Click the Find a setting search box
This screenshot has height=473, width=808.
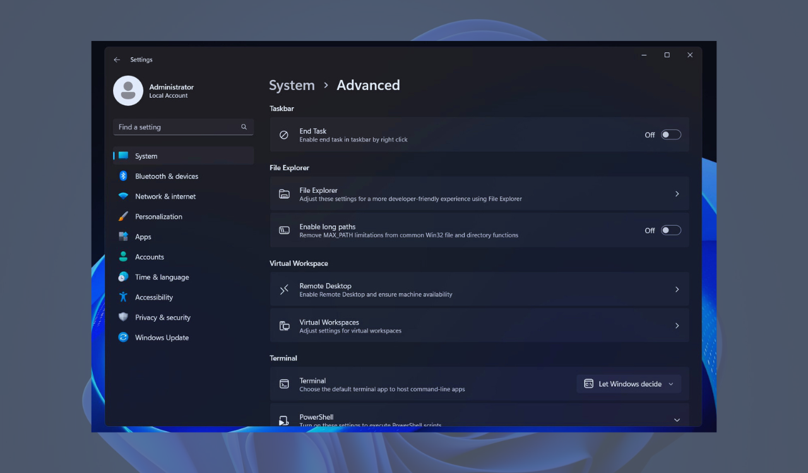point(184,127)
